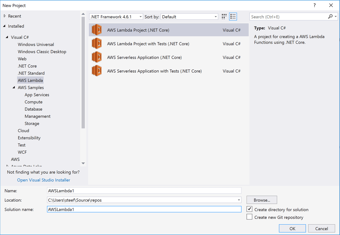The image size is (340, 235).
Task: Click category tree scrollbar up arrow
Action: tap(83, 14)
